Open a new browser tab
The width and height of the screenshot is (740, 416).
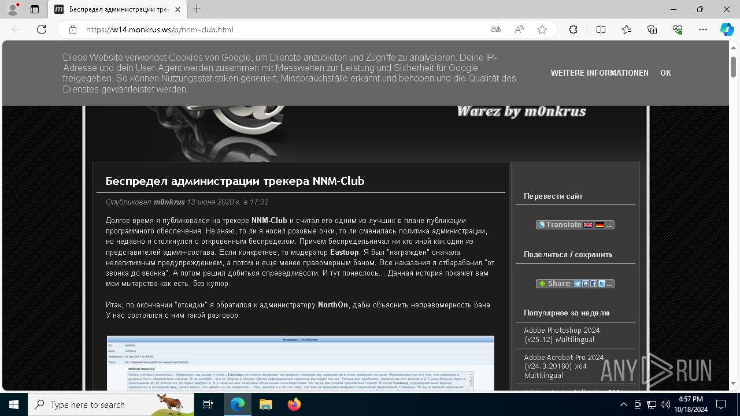[x=197, y=9]
